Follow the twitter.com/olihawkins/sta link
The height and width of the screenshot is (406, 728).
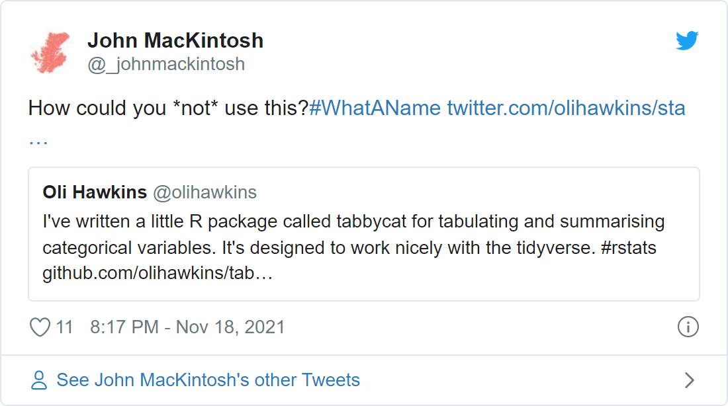tap(566, 108)
